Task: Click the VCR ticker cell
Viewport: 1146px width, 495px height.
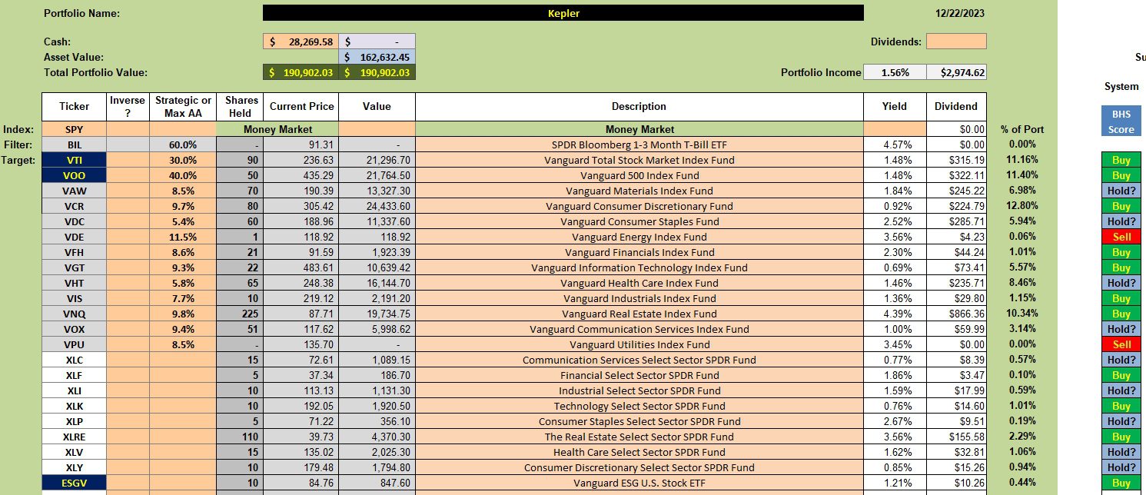Action: click(x=74, y=206)
